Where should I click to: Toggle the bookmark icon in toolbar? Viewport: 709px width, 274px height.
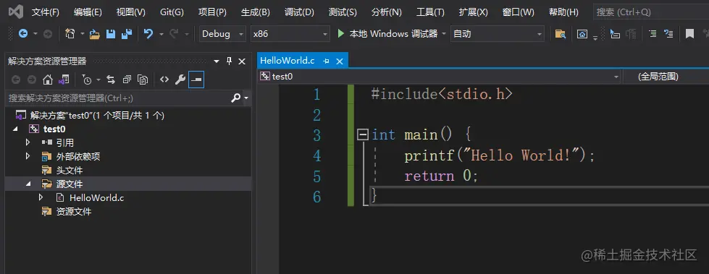point(689,34)
